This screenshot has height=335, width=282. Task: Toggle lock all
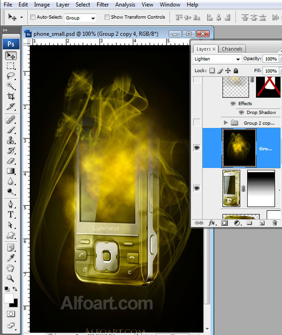click(x=236, y=70)
